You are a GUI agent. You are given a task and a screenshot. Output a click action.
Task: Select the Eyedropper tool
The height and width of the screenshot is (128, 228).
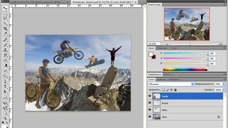pyautogui.click(x=5, y=33)
